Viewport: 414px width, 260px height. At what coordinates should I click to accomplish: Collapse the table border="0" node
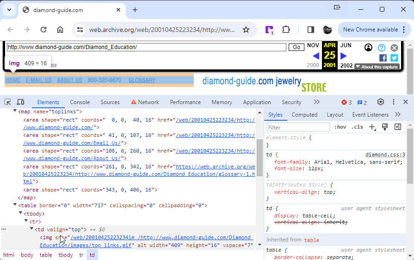point(15,205)
